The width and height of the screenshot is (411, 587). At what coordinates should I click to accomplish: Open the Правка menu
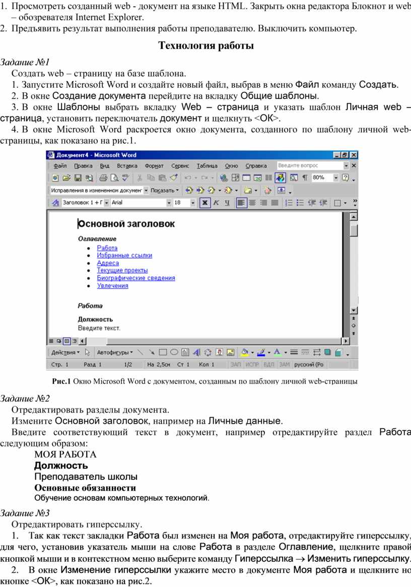click(83, 165)
